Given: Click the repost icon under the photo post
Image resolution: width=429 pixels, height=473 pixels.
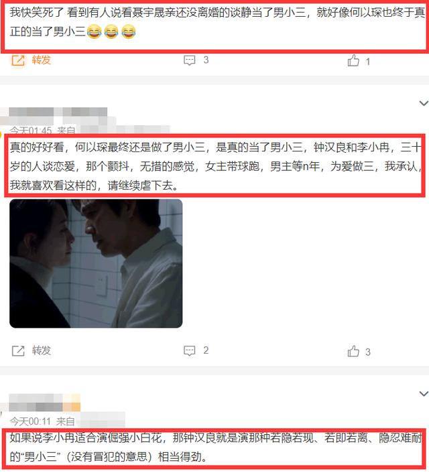Looking at the screenshot, I should pos(18,351).
